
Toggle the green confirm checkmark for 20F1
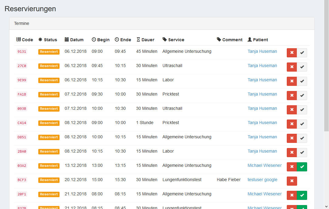coord(302,195)
